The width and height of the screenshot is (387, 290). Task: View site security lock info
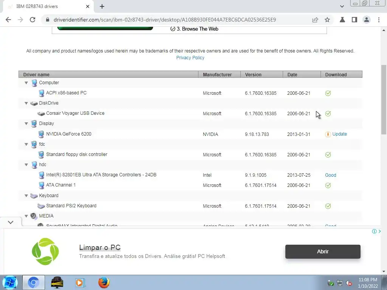click(x=48, y=20)
